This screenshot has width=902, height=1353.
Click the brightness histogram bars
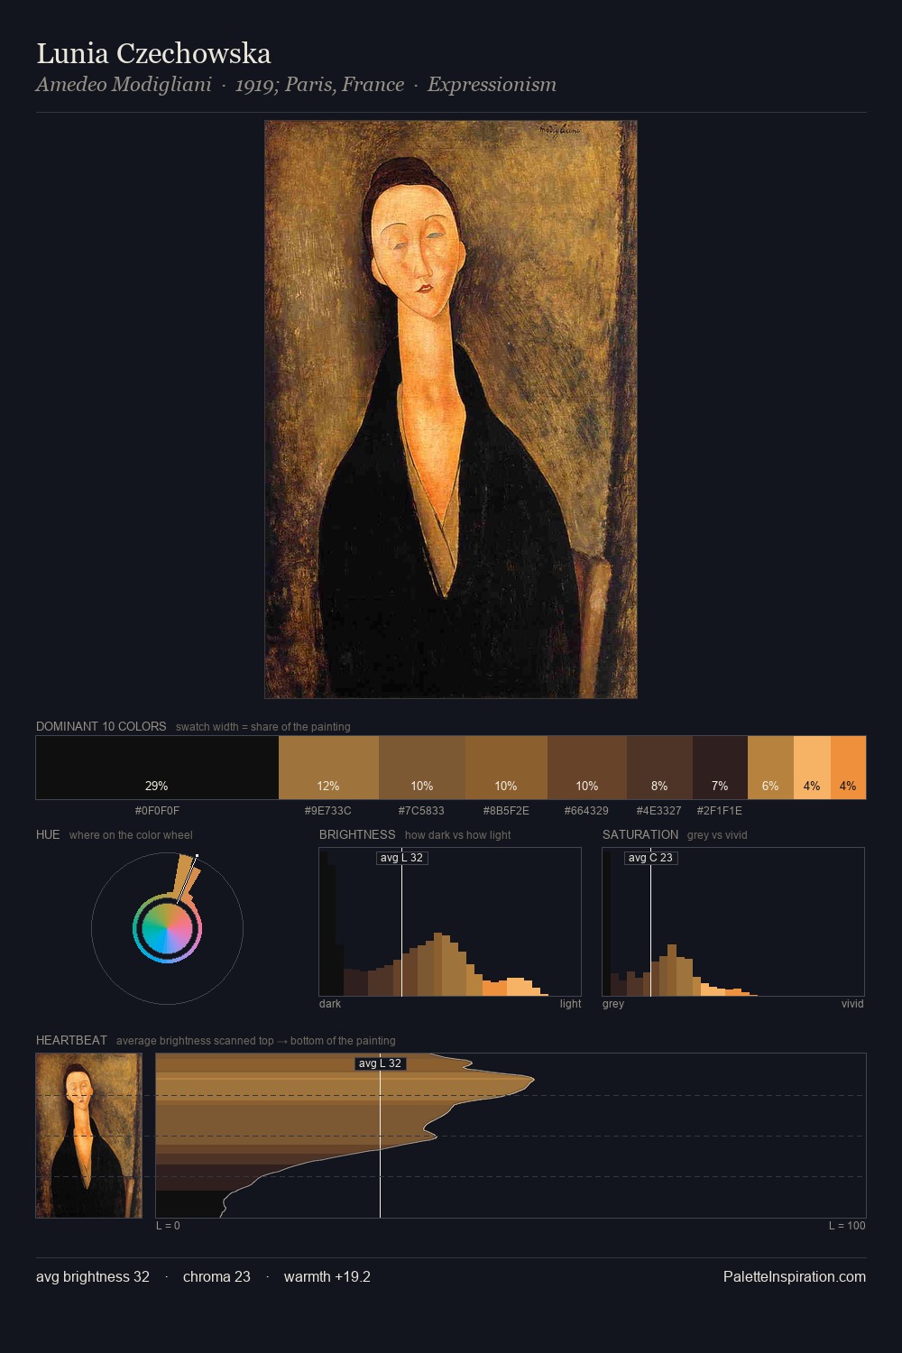[450, 922]
